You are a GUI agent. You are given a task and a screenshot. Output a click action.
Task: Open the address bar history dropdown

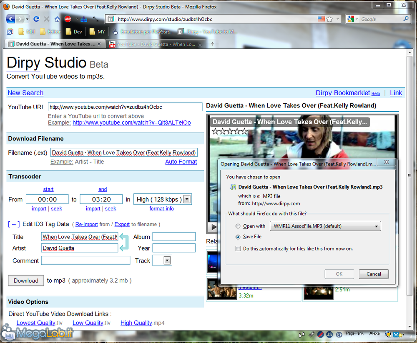(337, 19)
